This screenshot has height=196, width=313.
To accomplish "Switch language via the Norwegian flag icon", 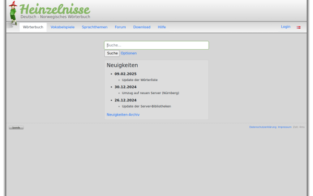I will click(298, 27).
